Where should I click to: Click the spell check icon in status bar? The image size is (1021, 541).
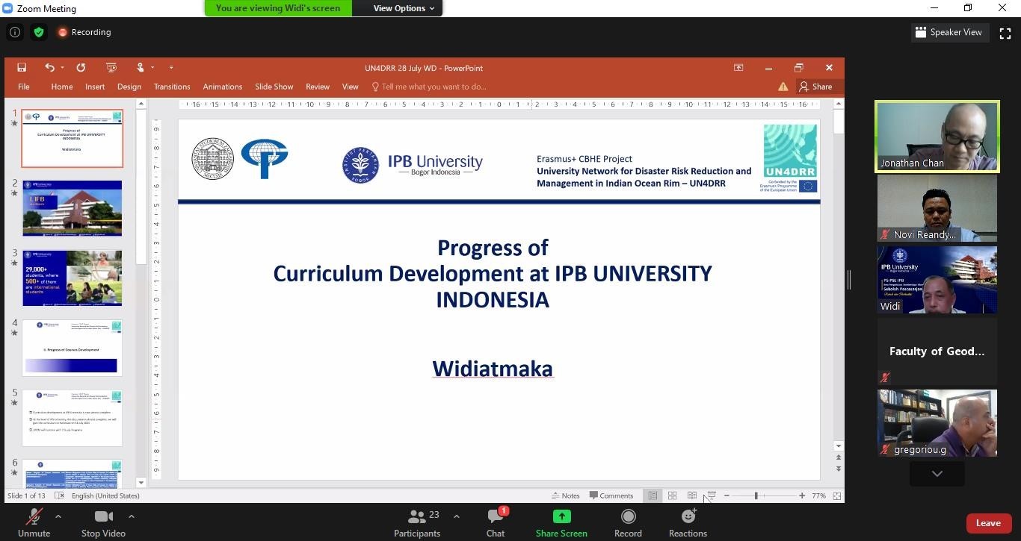pyautogui.click(x=59, y=495)
